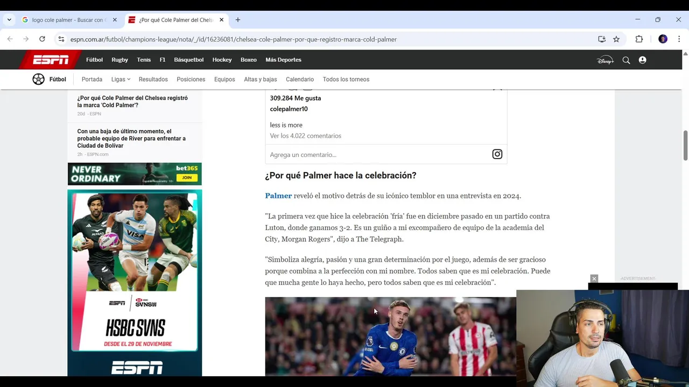Screen dimensions: 689x387
Task: Open Todos los torneos page
Action: tap(346, 79)
